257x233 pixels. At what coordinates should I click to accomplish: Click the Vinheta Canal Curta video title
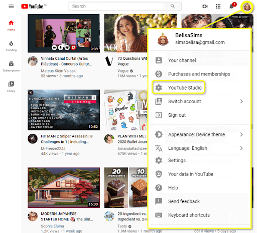pos(66,61)
